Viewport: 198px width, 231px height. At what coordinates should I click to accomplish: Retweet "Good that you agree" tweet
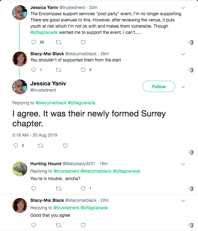coord(58,225)
